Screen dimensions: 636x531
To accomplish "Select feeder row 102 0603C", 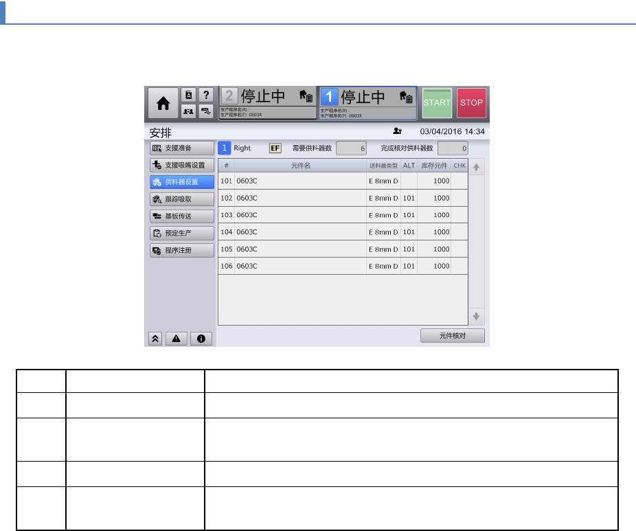I will coord(343,198).
